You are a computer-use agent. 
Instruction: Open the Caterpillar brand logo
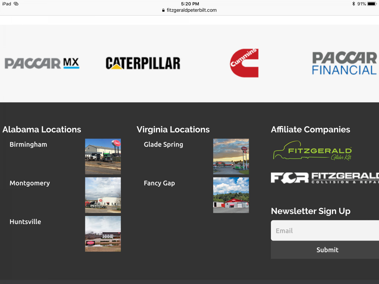click(143, 63)
